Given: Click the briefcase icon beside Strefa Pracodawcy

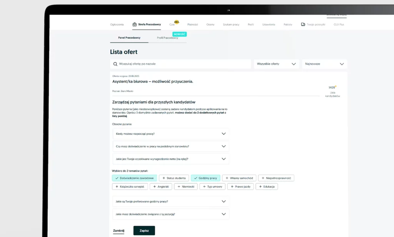Looking at the screenshot, I should [135, 24].
